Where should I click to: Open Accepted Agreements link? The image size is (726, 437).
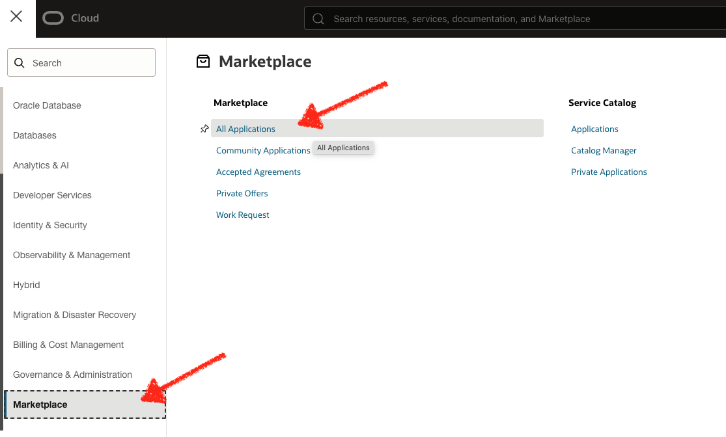pyautogui.click(x=258, y=172)
